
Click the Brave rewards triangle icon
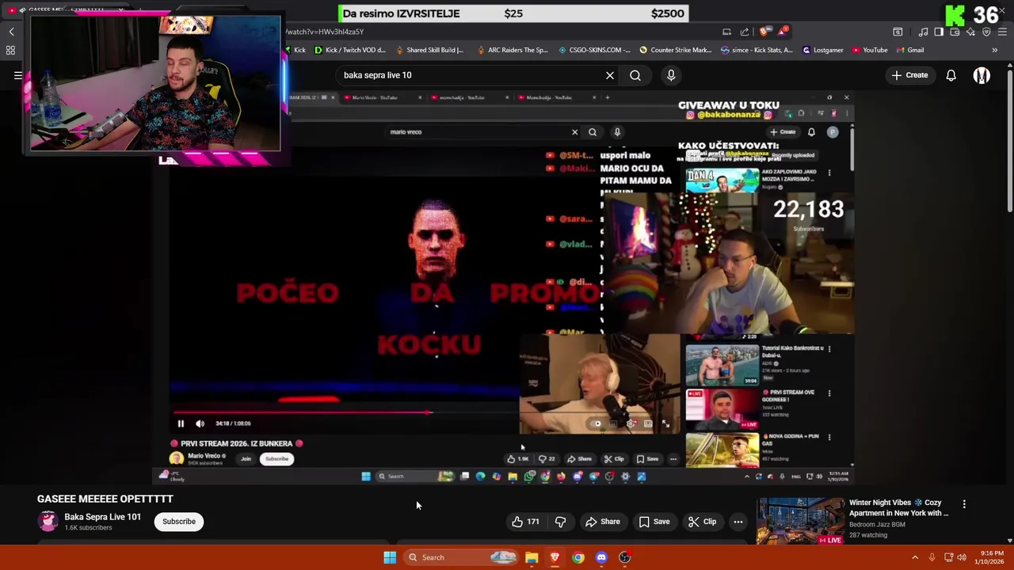tap(783, 32)
